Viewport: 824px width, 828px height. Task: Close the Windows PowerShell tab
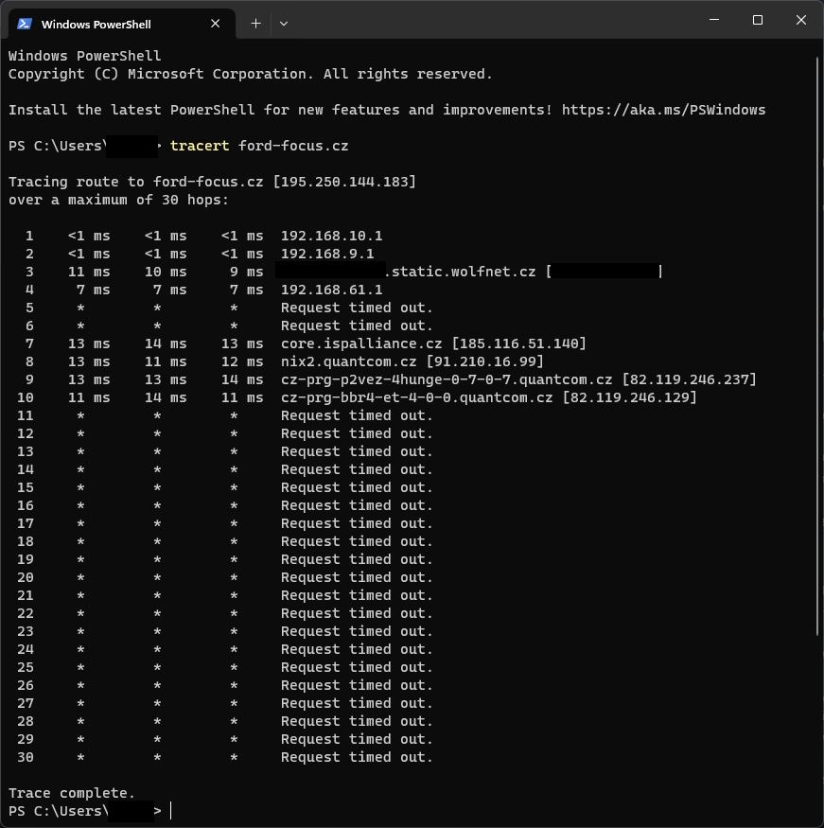pyautogui.click(x=217, y=24)
